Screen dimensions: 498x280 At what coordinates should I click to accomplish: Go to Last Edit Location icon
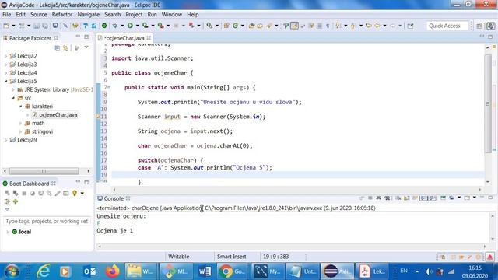pos(368,26)
